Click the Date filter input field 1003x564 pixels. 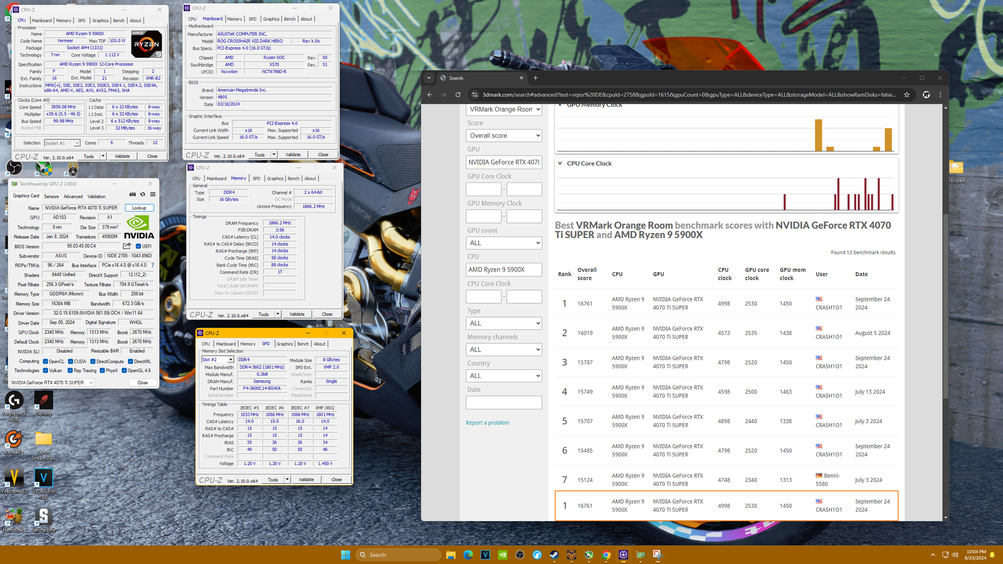point(504,402)
